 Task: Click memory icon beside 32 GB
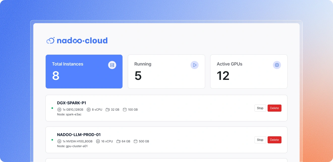[107, 110]
